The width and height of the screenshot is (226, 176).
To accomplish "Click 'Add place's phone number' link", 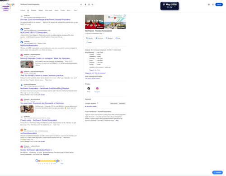I will tap(92, 79).
